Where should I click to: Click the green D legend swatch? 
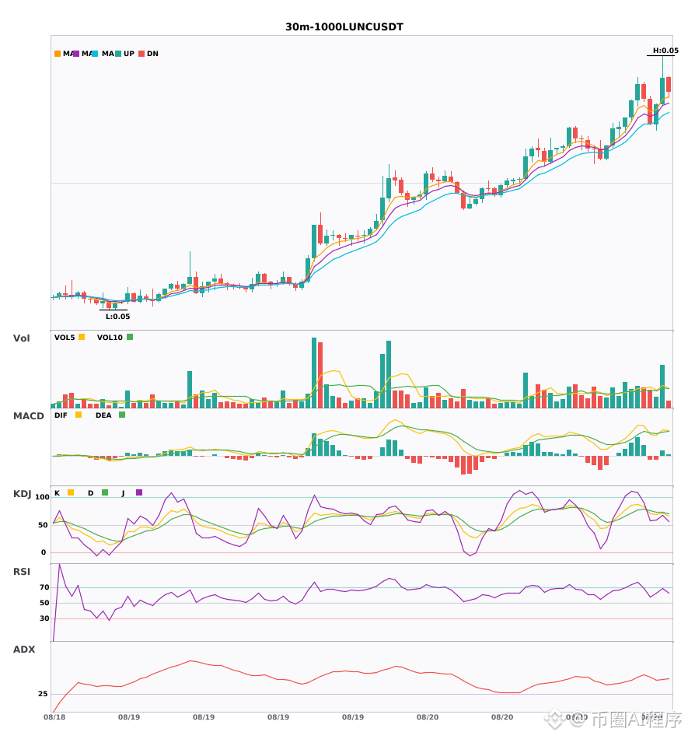[105, 492]
